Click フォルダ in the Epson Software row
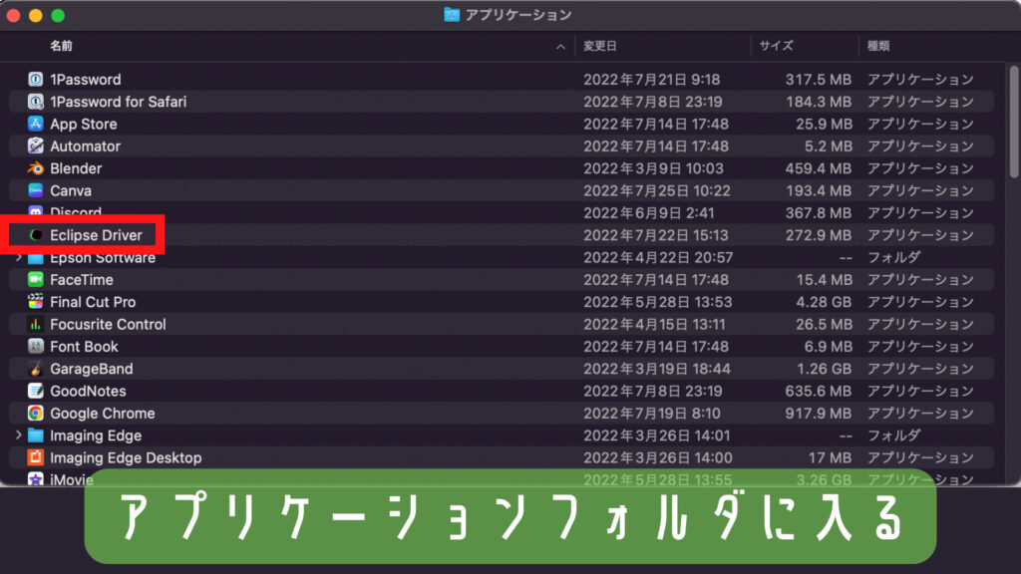This screenshot has height=574, width=1021. pos(894,258)
